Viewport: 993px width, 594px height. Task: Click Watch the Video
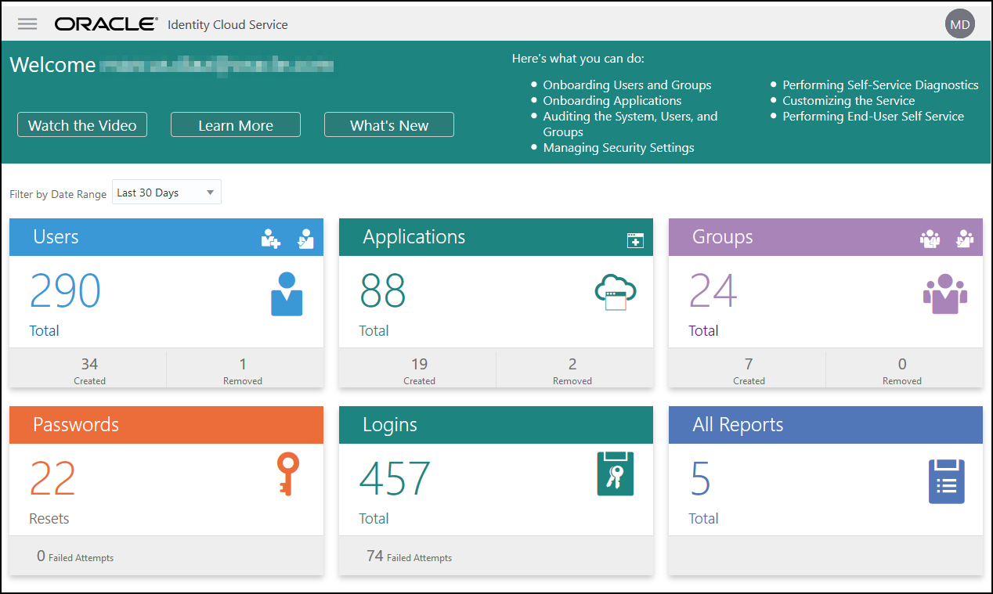pos(81,124)
